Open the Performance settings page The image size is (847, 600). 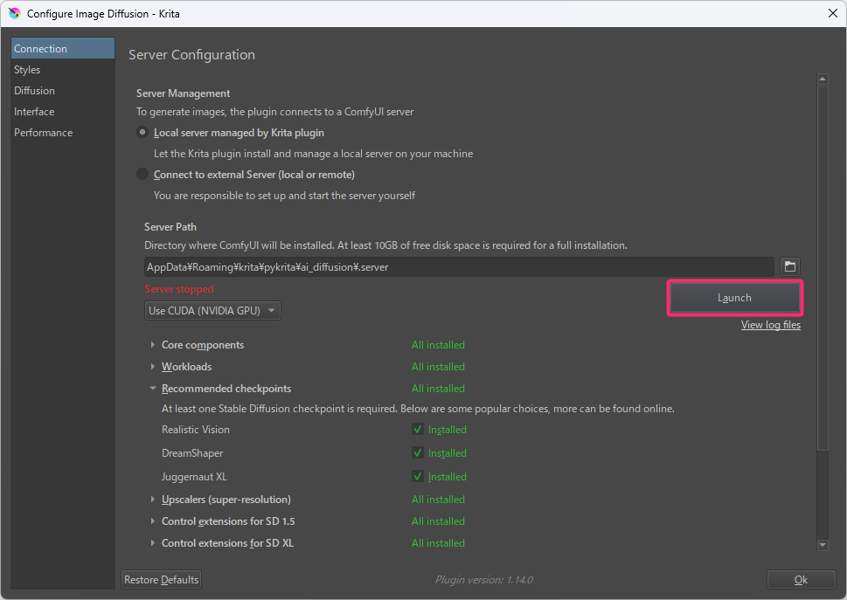(63, 133)
